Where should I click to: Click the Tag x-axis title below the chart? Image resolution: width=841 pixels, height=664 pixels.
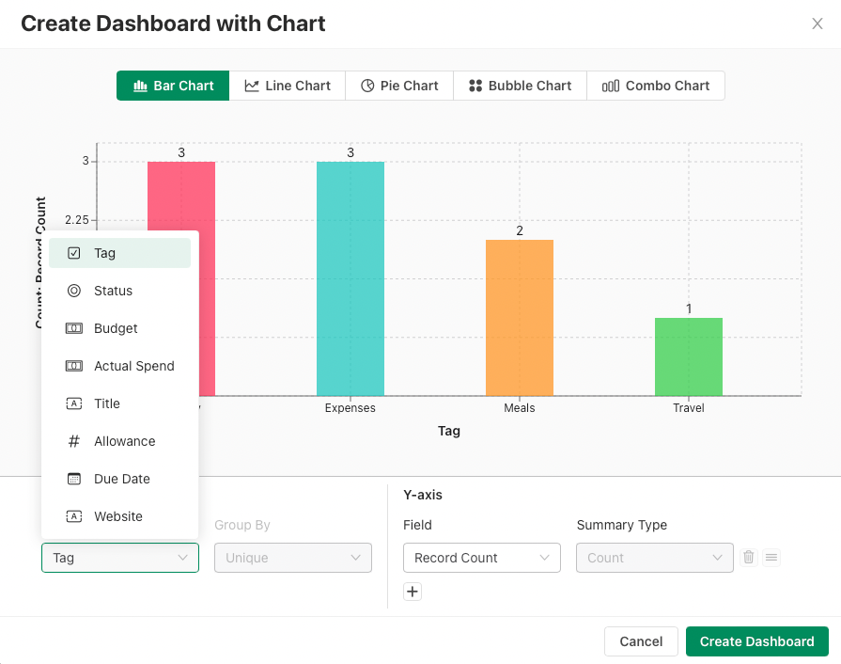click(x=449, y=431)
